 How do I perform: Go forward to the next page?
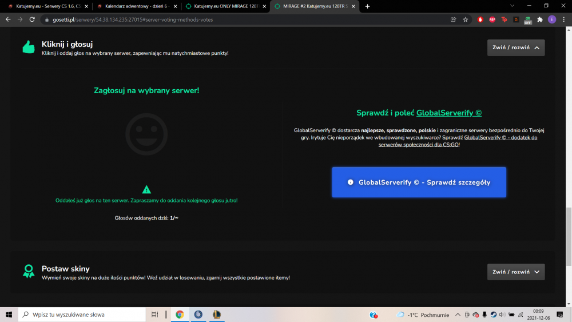20,19
